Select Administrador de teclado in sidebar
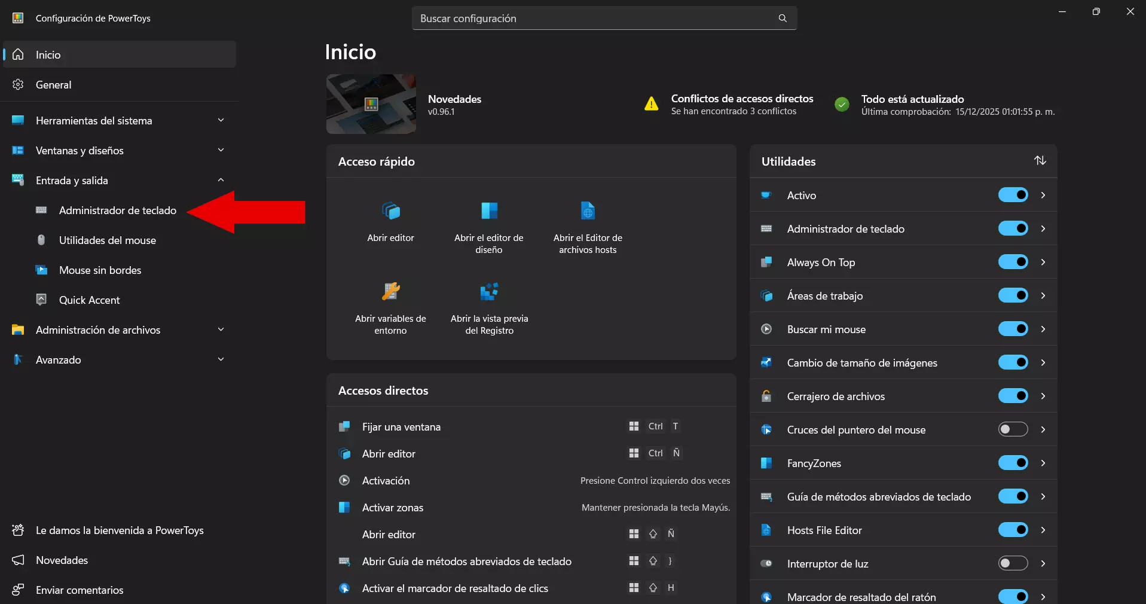 (x=117, y=211)
